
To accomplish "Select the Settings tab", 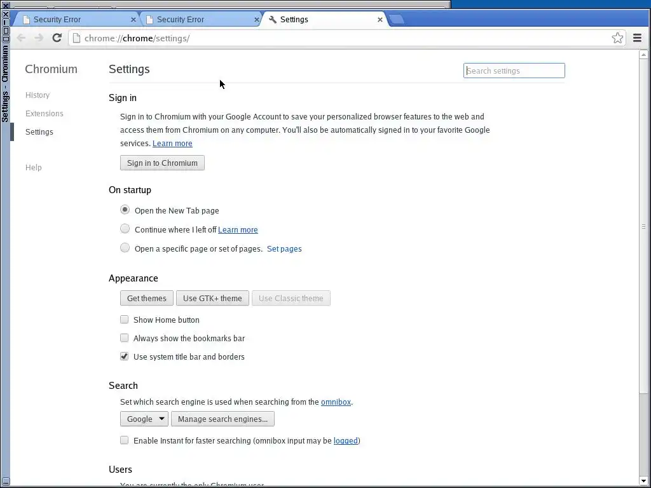I will [324, 20].
